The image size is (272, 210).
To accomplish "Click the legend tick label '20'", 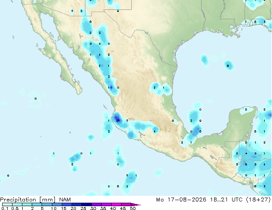I will (73, 208).
